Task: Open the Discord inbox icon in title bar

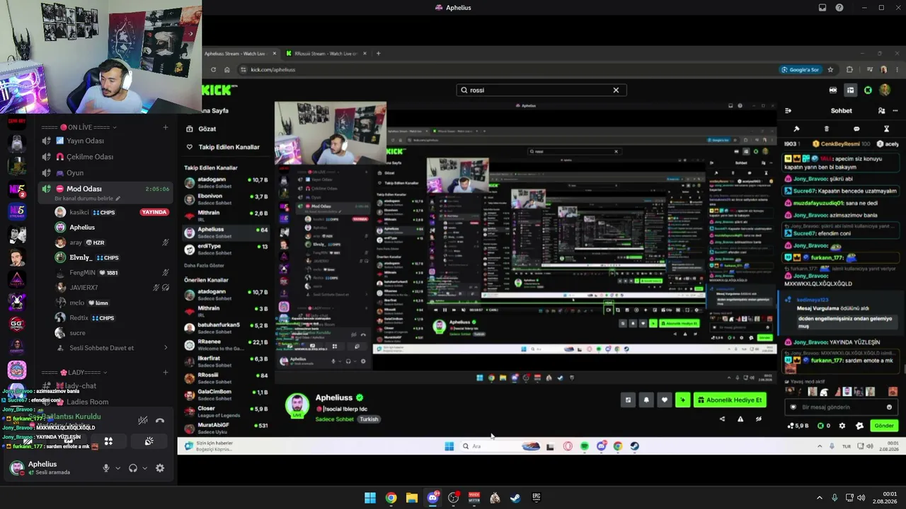Action: 822,8
